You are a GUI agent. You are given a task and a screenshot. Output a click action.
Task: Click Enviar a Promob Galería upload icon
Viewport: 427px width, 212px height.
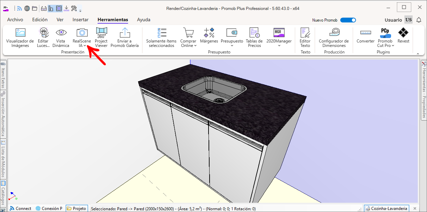point(125,33)
